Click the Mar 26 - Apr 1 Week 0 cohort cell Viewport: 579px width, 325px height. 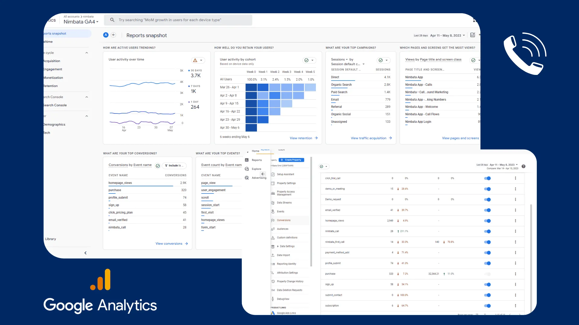tap(251, 87)
